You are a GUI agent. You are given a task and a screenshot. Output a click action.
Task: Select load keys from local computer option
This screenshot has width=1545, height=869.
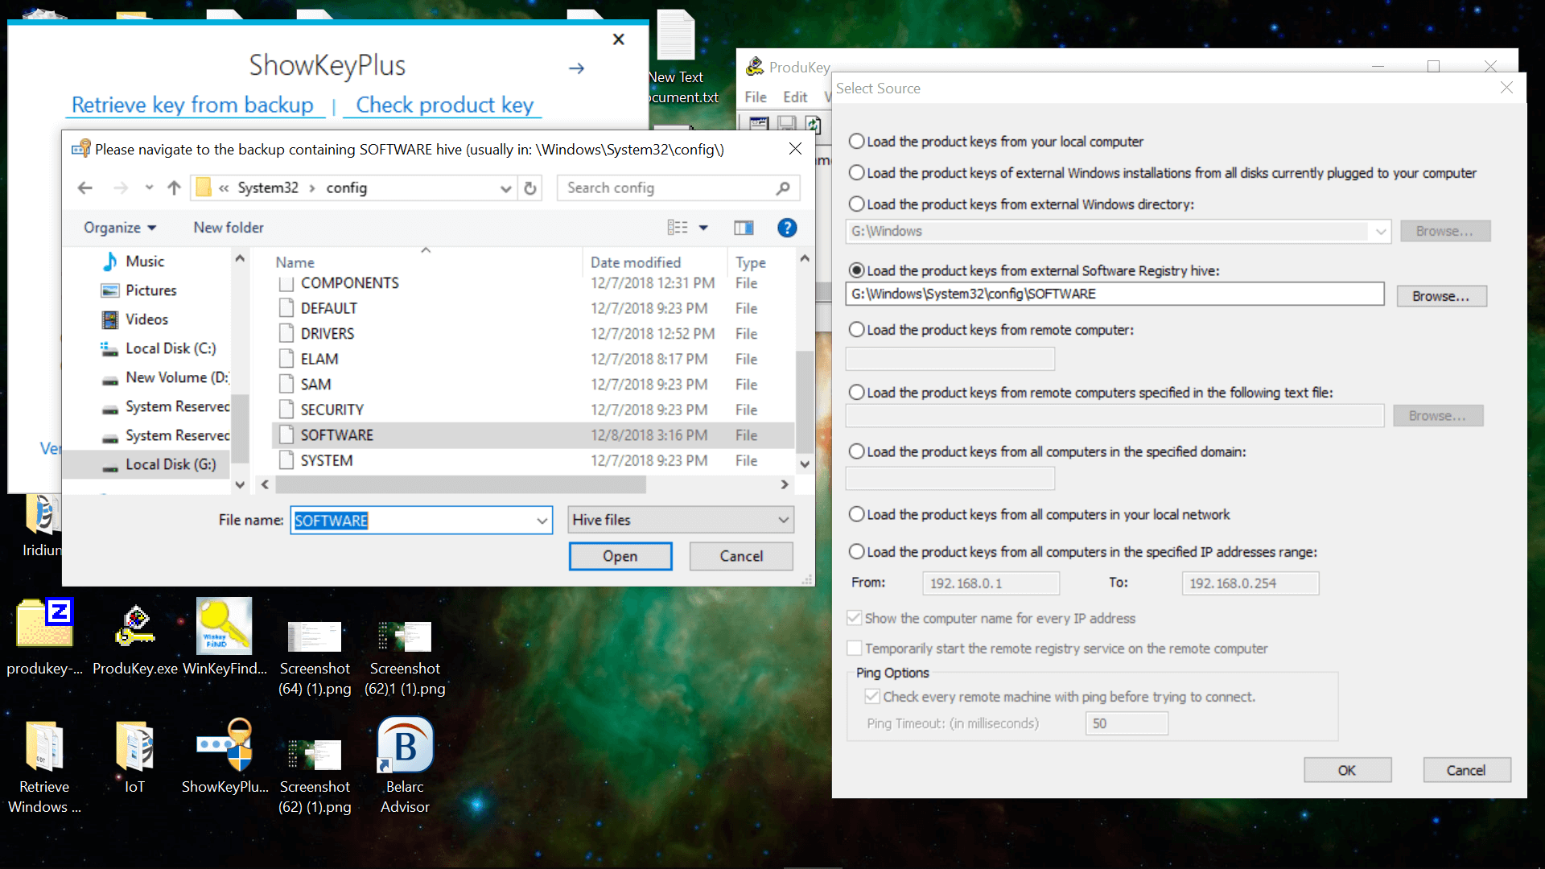(x=857, y=142)
